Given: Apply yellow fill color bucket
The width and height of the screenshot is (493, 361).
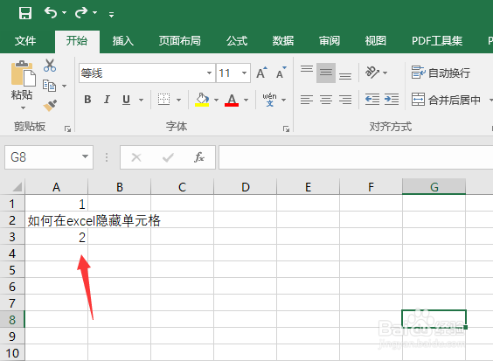Looking at the screenshot, I should point(202,100).
